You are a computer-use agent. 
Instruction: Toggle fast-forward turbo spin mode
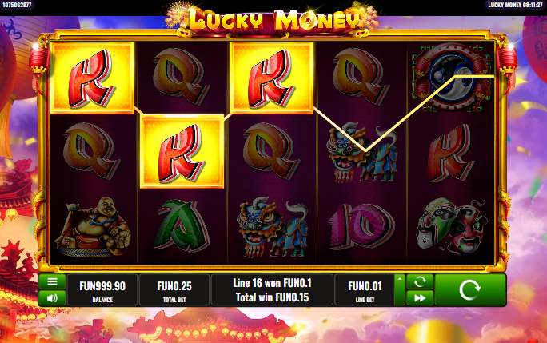(420, 298)
